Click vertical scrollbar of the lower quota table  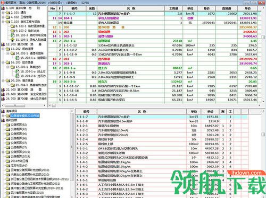pyautogui.click(x=263, y=154)
